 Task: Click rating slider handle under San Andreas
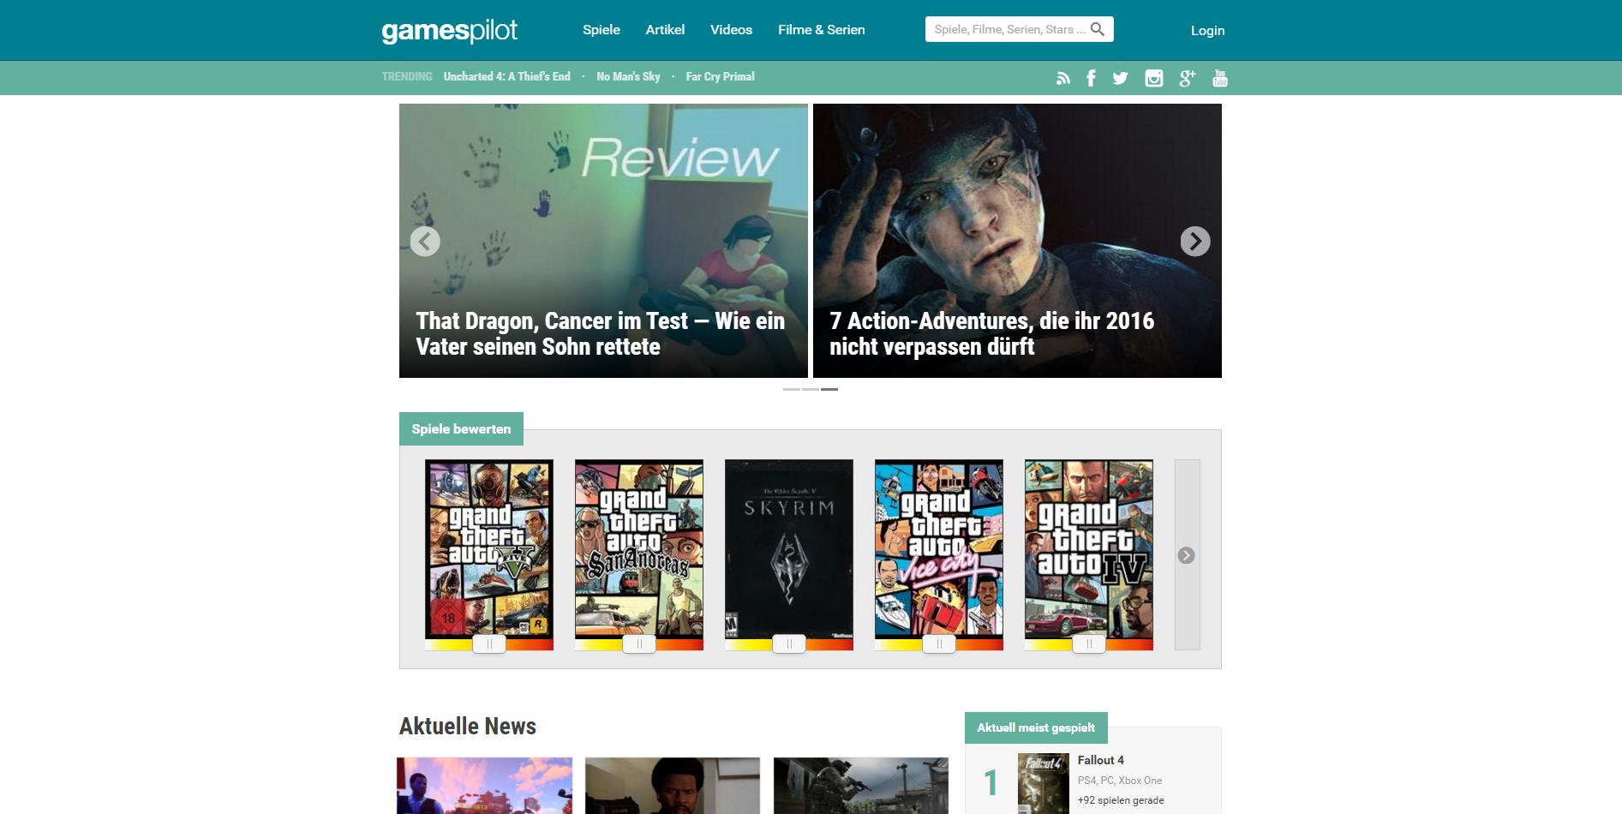pos(639,644)
